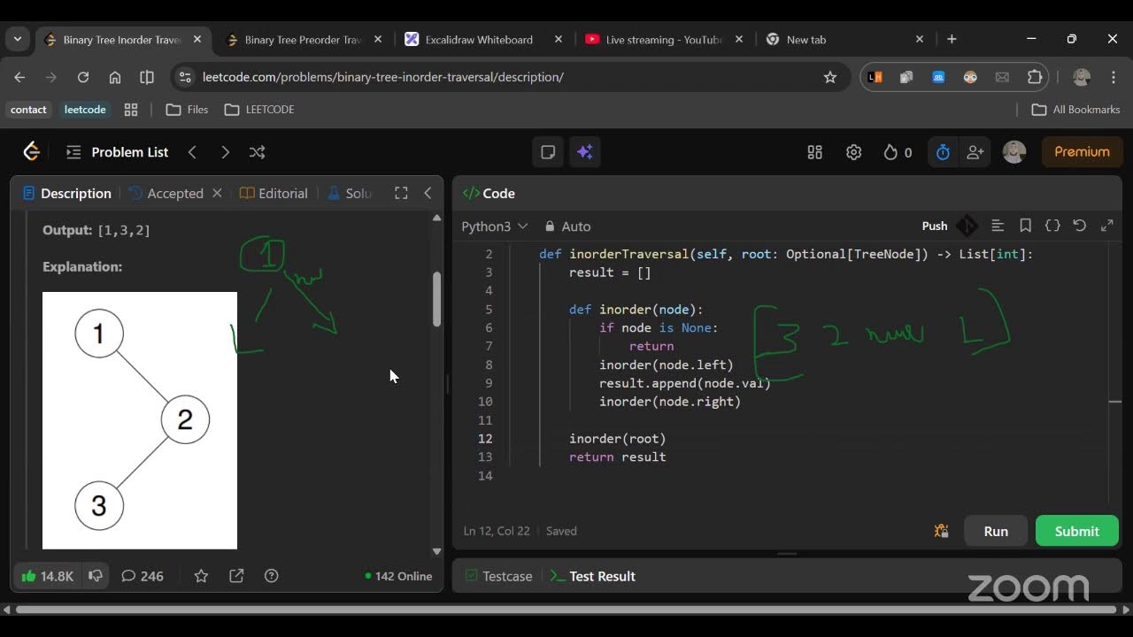The image size is (1133, 637).
Task: Click the leetcode bookmark chip
Action: (x=85, y=110)
